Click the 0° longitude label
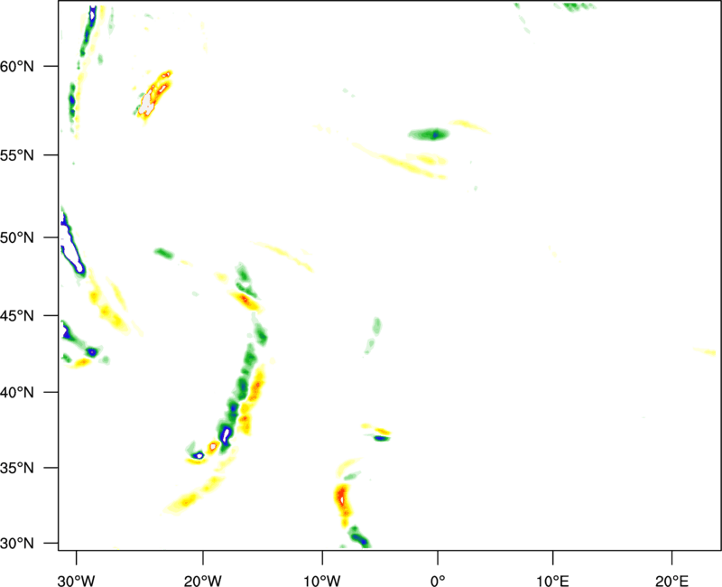Image resolution: width=722 pixels, height=587 pixels. [x=438, y=581]
